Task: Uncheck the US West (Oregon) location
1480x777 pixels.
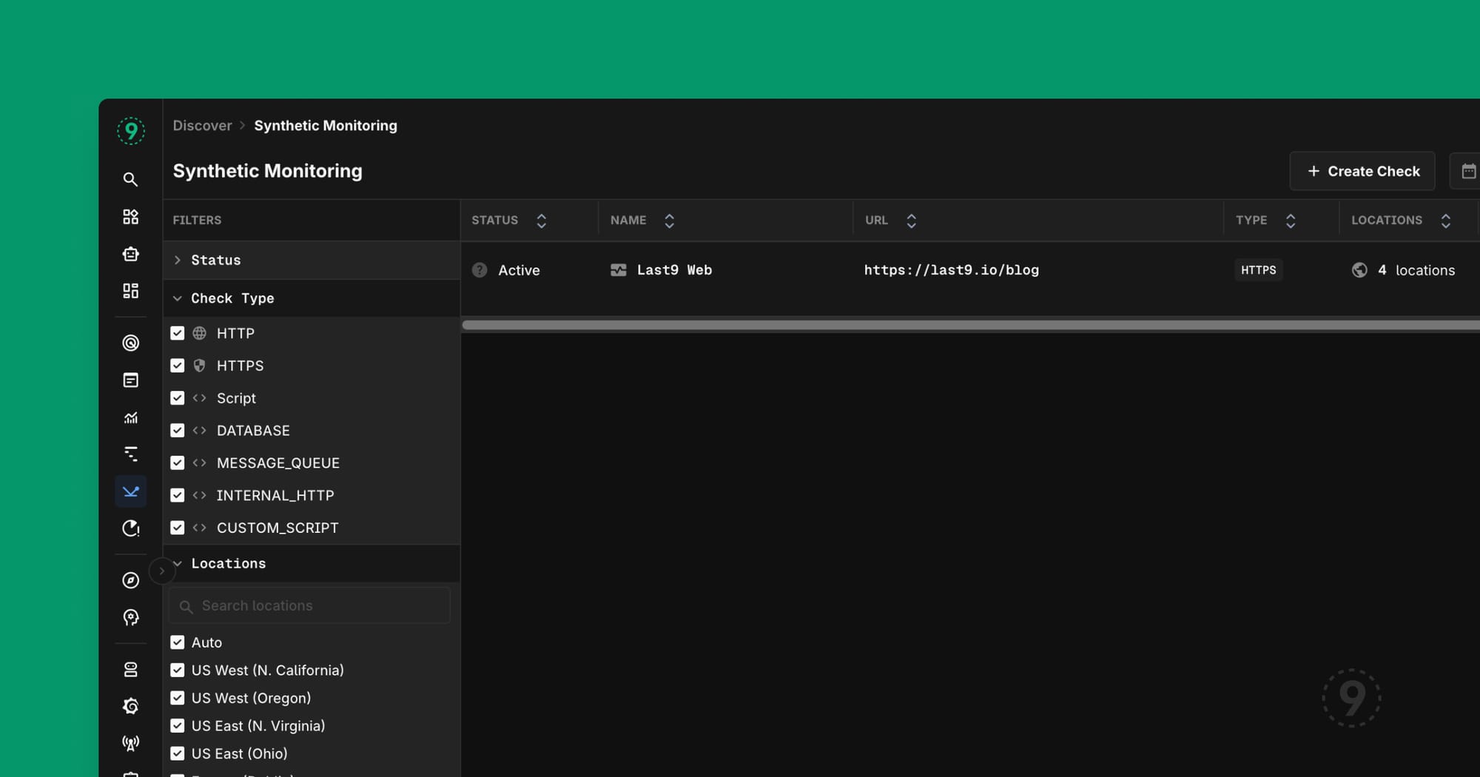Action: 178,698
